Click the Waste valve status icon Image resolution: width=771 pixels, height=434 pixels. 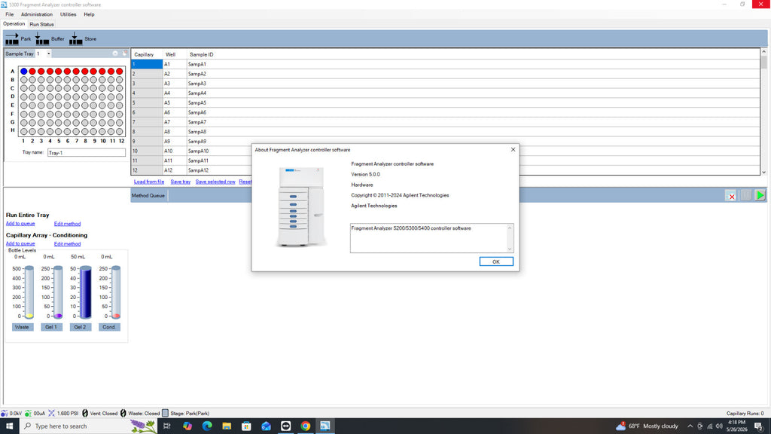click(123, 414)
